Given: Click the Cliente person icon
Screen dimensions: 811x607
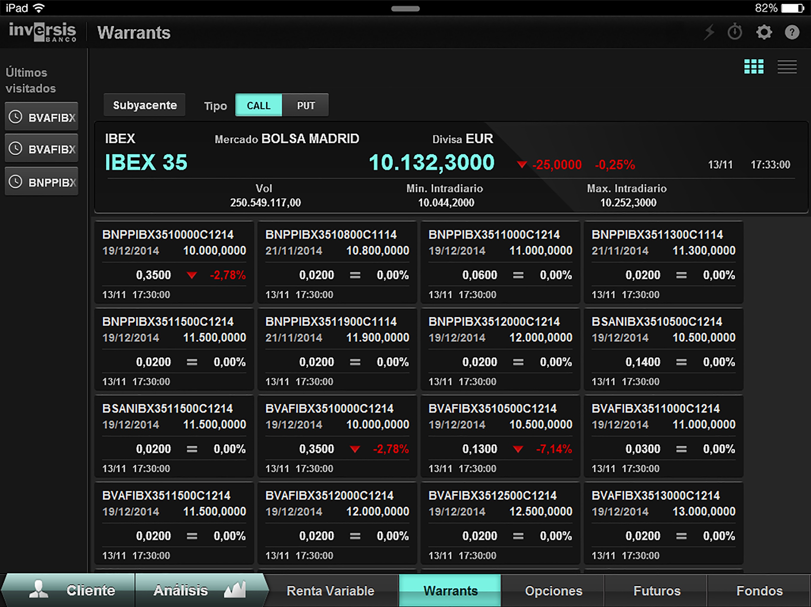Looking at the screenshot, I should (x=39, y=589).
